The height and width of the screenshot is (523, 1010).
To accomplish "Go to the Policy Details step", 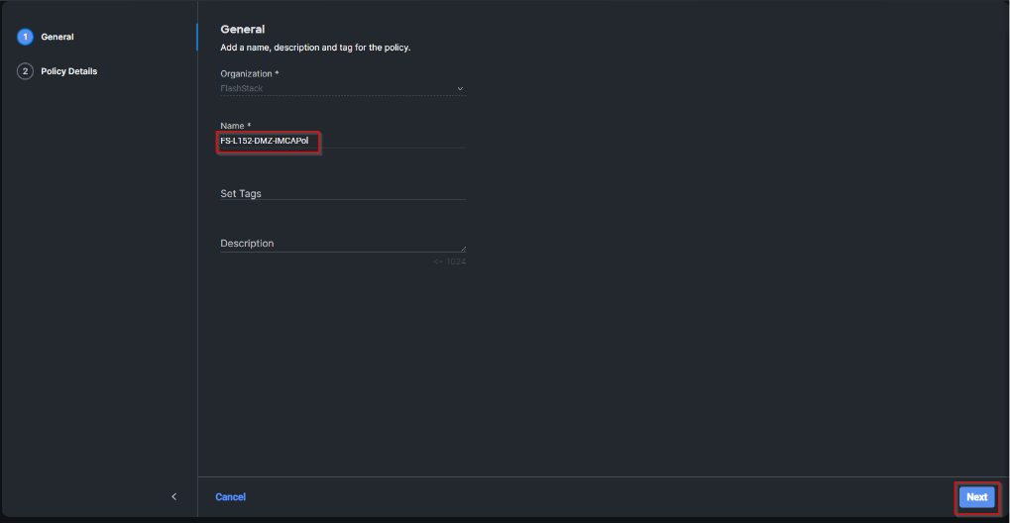I will [68, 71].
